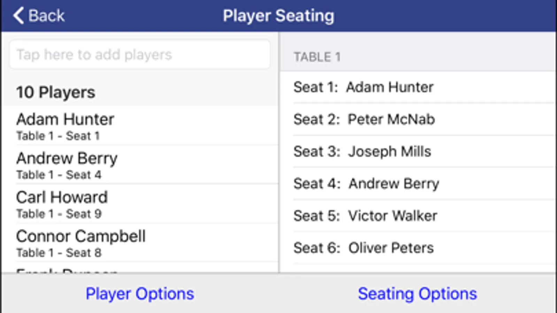This screenshot has width=557, height=313.
Task: Click the '10 Players' list header
Action: (x=56, y=93)
